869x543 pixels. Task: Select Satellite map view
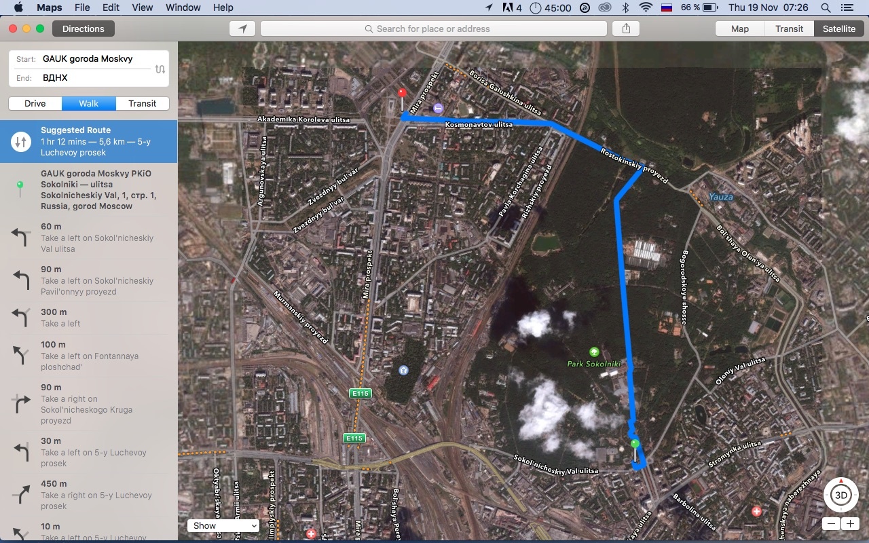pos(839,29)
